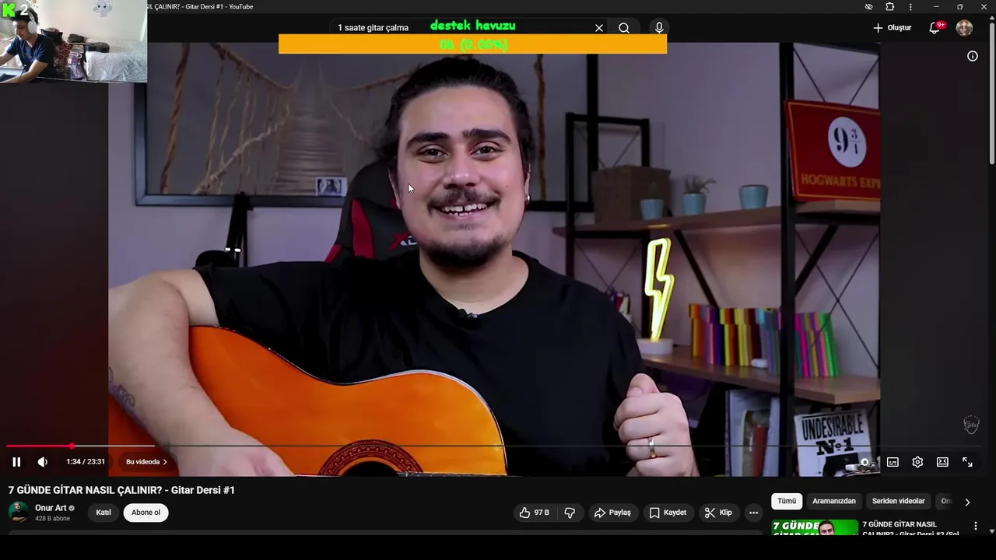Dislike the video with thumbs down
This screenshot has width=996, height=560.
pyautogui.click(x=570, y=513)
